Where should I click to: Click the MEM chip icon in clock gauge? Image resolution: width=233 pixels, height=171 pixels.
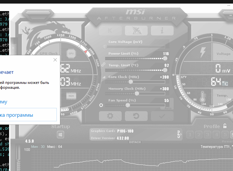(71, 96)
